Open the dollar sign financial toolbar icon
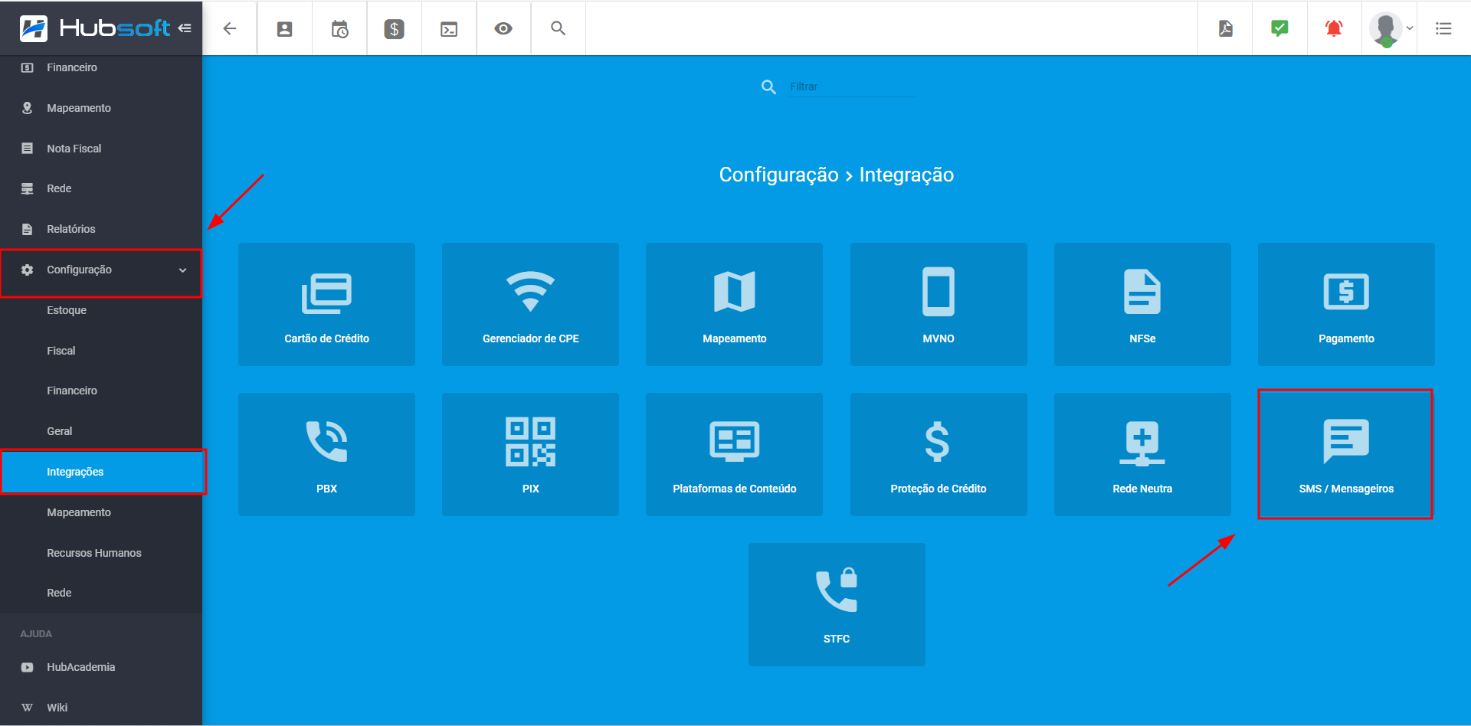1471x726 pixels. point(394,29)
